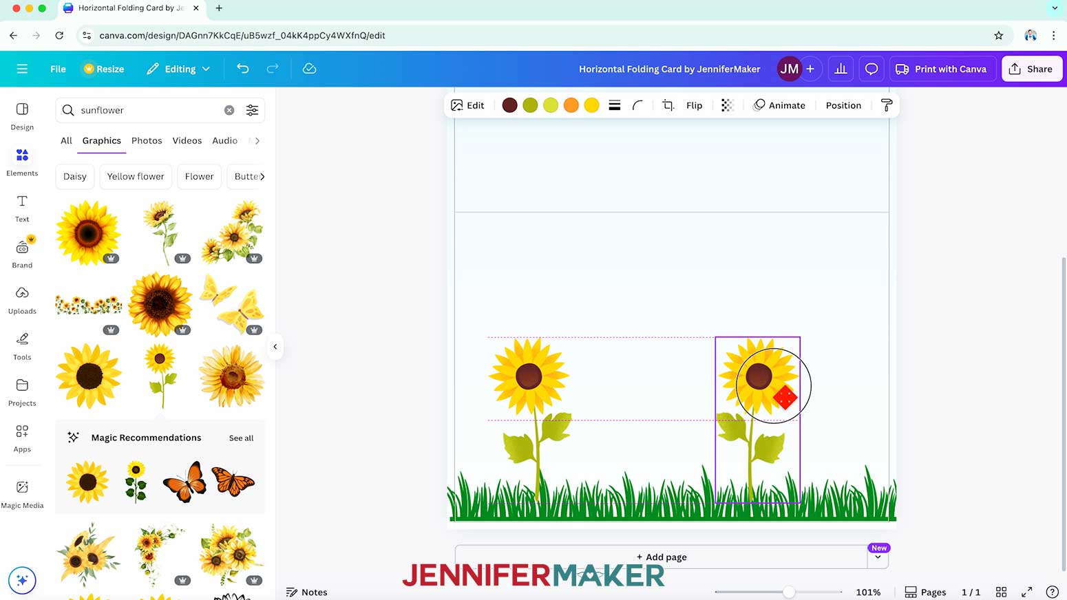The width and height of the screenshot is (1067, 600).
Task: Switch to the Videos tab
Action: coord(187,140)
